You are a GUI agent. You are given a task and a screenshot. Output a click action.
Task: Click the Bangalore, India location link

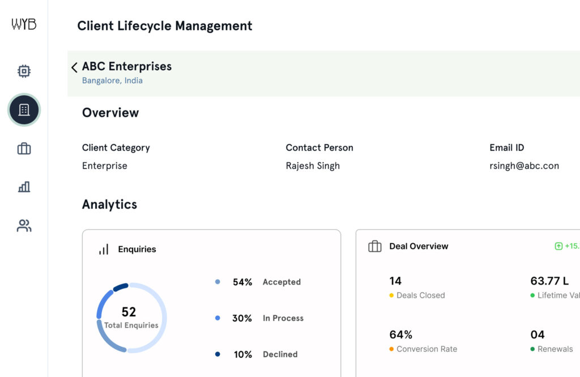[x=112, y=81]
